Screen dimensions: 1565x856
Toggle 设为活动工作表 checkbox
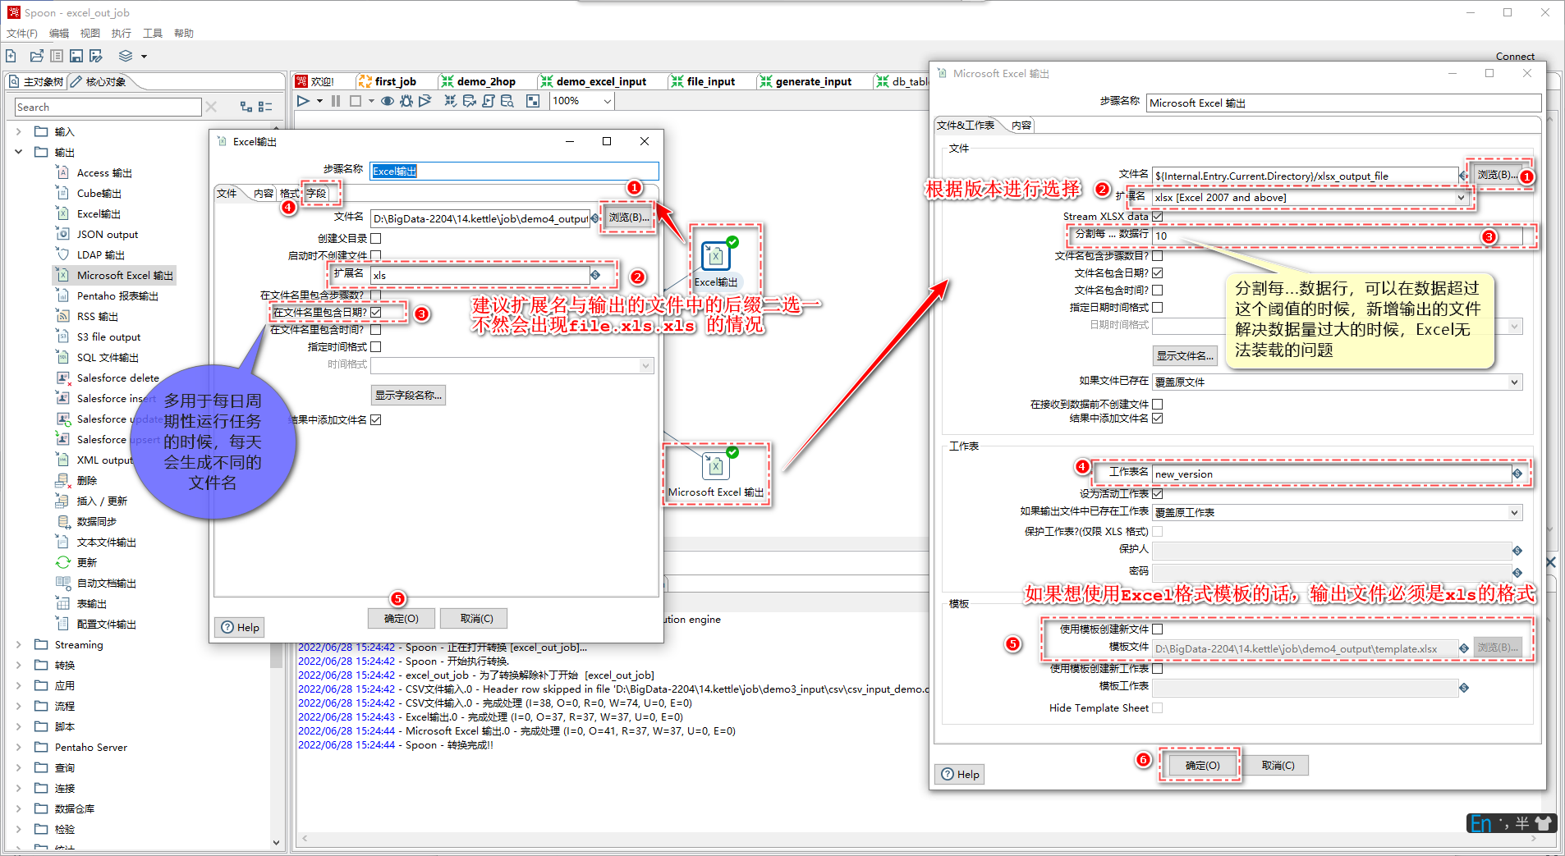[1158, 493]
